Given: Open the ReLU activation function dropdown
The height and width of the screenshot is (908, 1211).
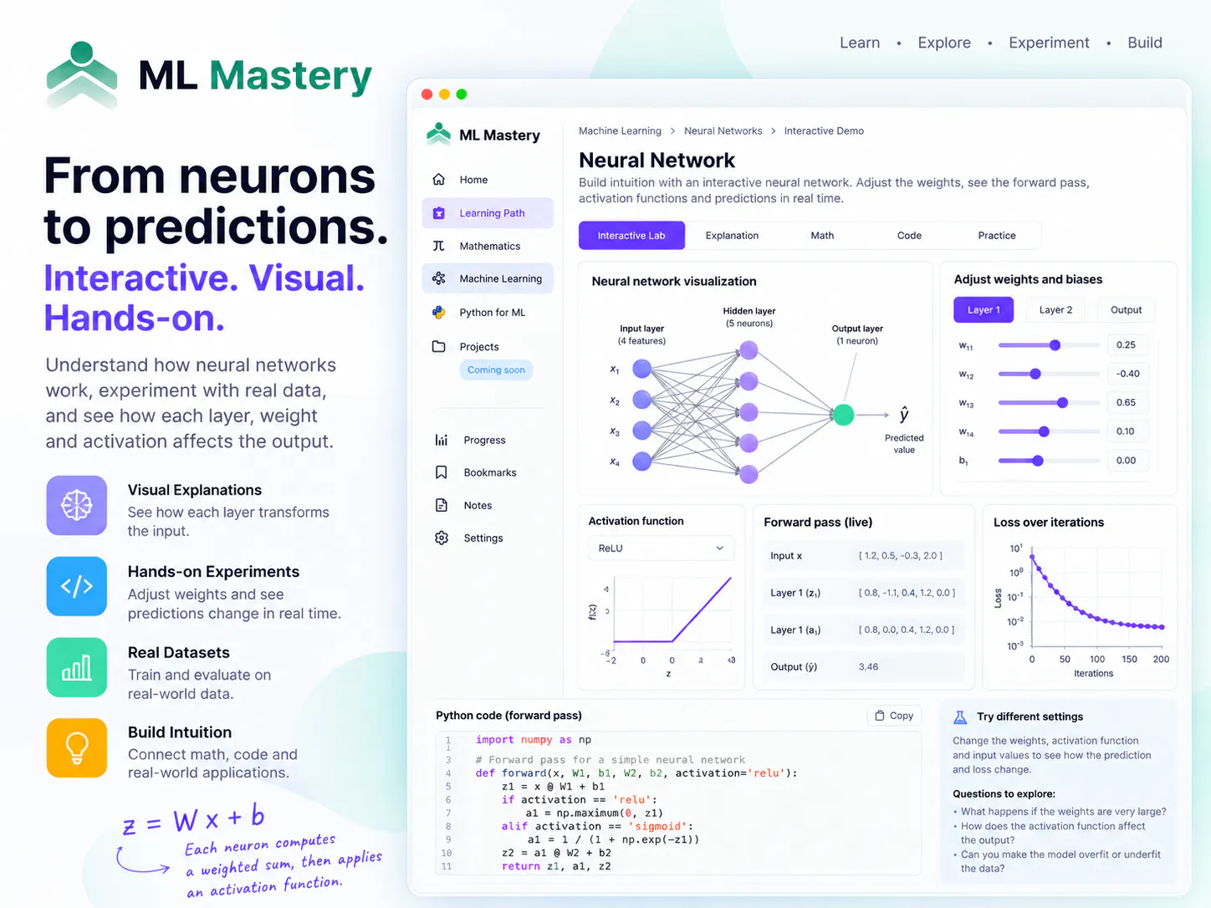Looking at the screenshot, I should coord(661,548).
